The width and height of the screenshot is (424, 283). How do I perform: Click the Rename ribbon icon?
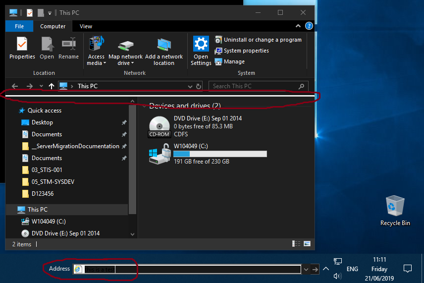point(68,48)
